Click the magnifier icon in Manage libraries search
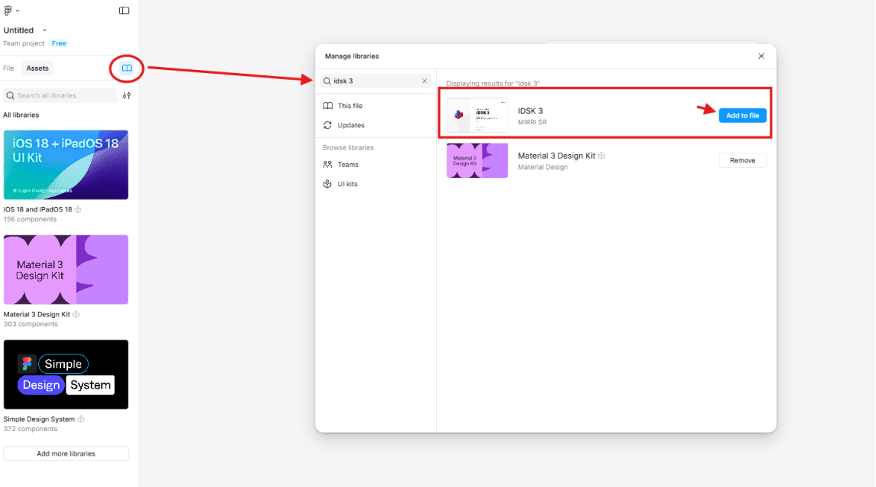 [327, 81]
